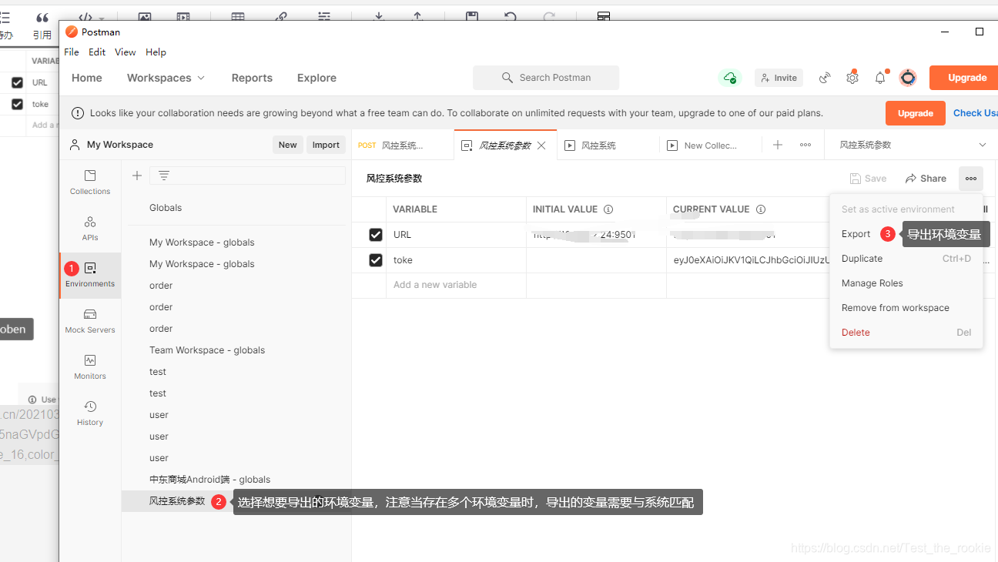Open the View menu
The width and height of the screenshot is (998, 562).
coord(126,52)
